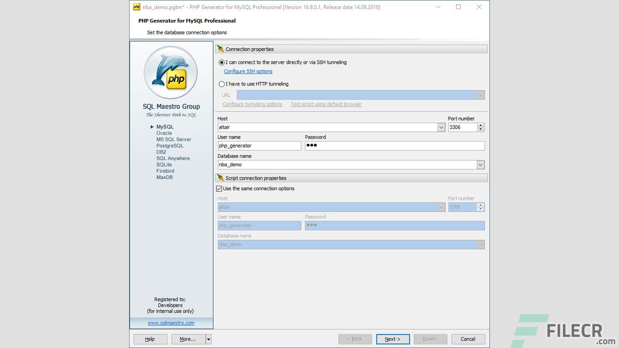Click the PHP Generator icon in the title bar

135,7
